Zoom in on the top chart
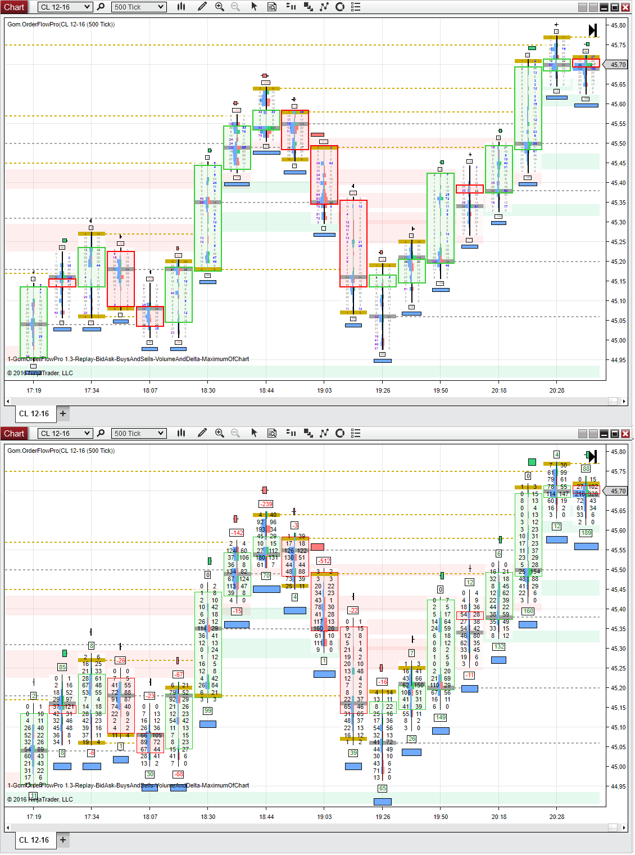Screen dimensions: 635x855 220,7
